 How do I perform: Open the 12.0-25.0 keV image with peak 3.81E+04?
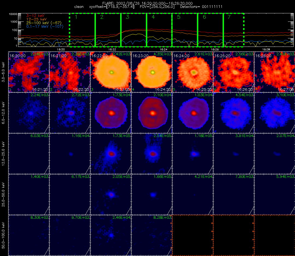point(234,154)
